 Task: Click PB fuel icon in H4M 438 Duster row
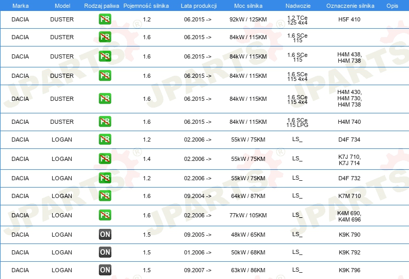[x=105, y=56]
